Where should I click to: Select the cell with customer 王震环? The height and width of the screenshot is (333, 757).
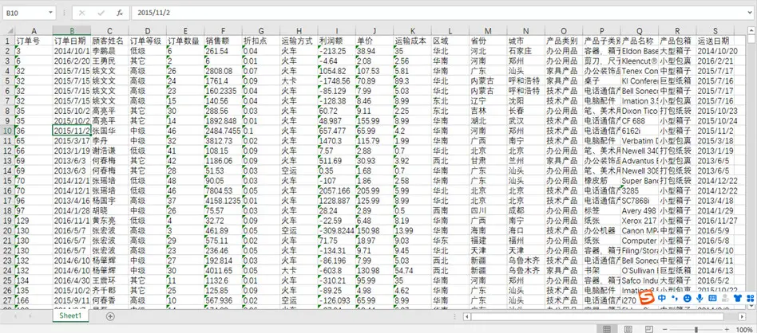pyautogui.click(x=109, y=280)
